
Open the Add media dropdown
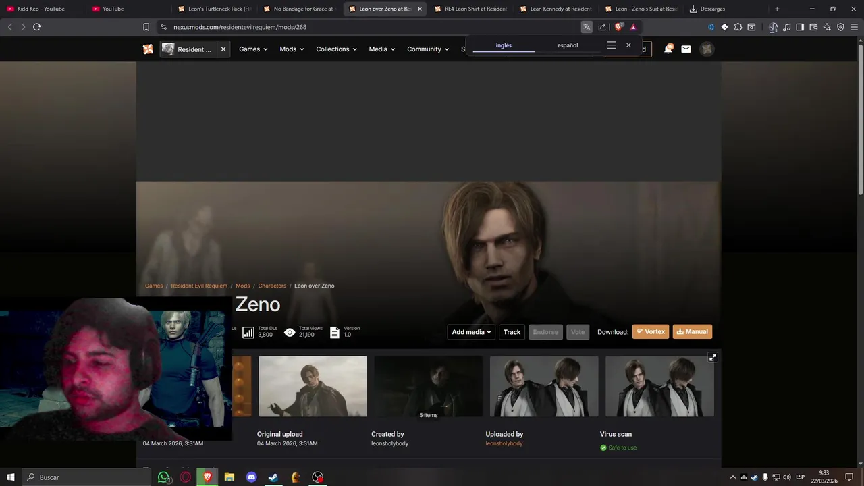[x=471, y=332]
